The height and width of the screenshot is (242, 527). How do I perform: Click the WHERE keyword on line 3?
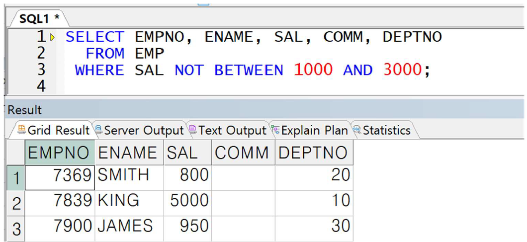click(x=99, y=70)
